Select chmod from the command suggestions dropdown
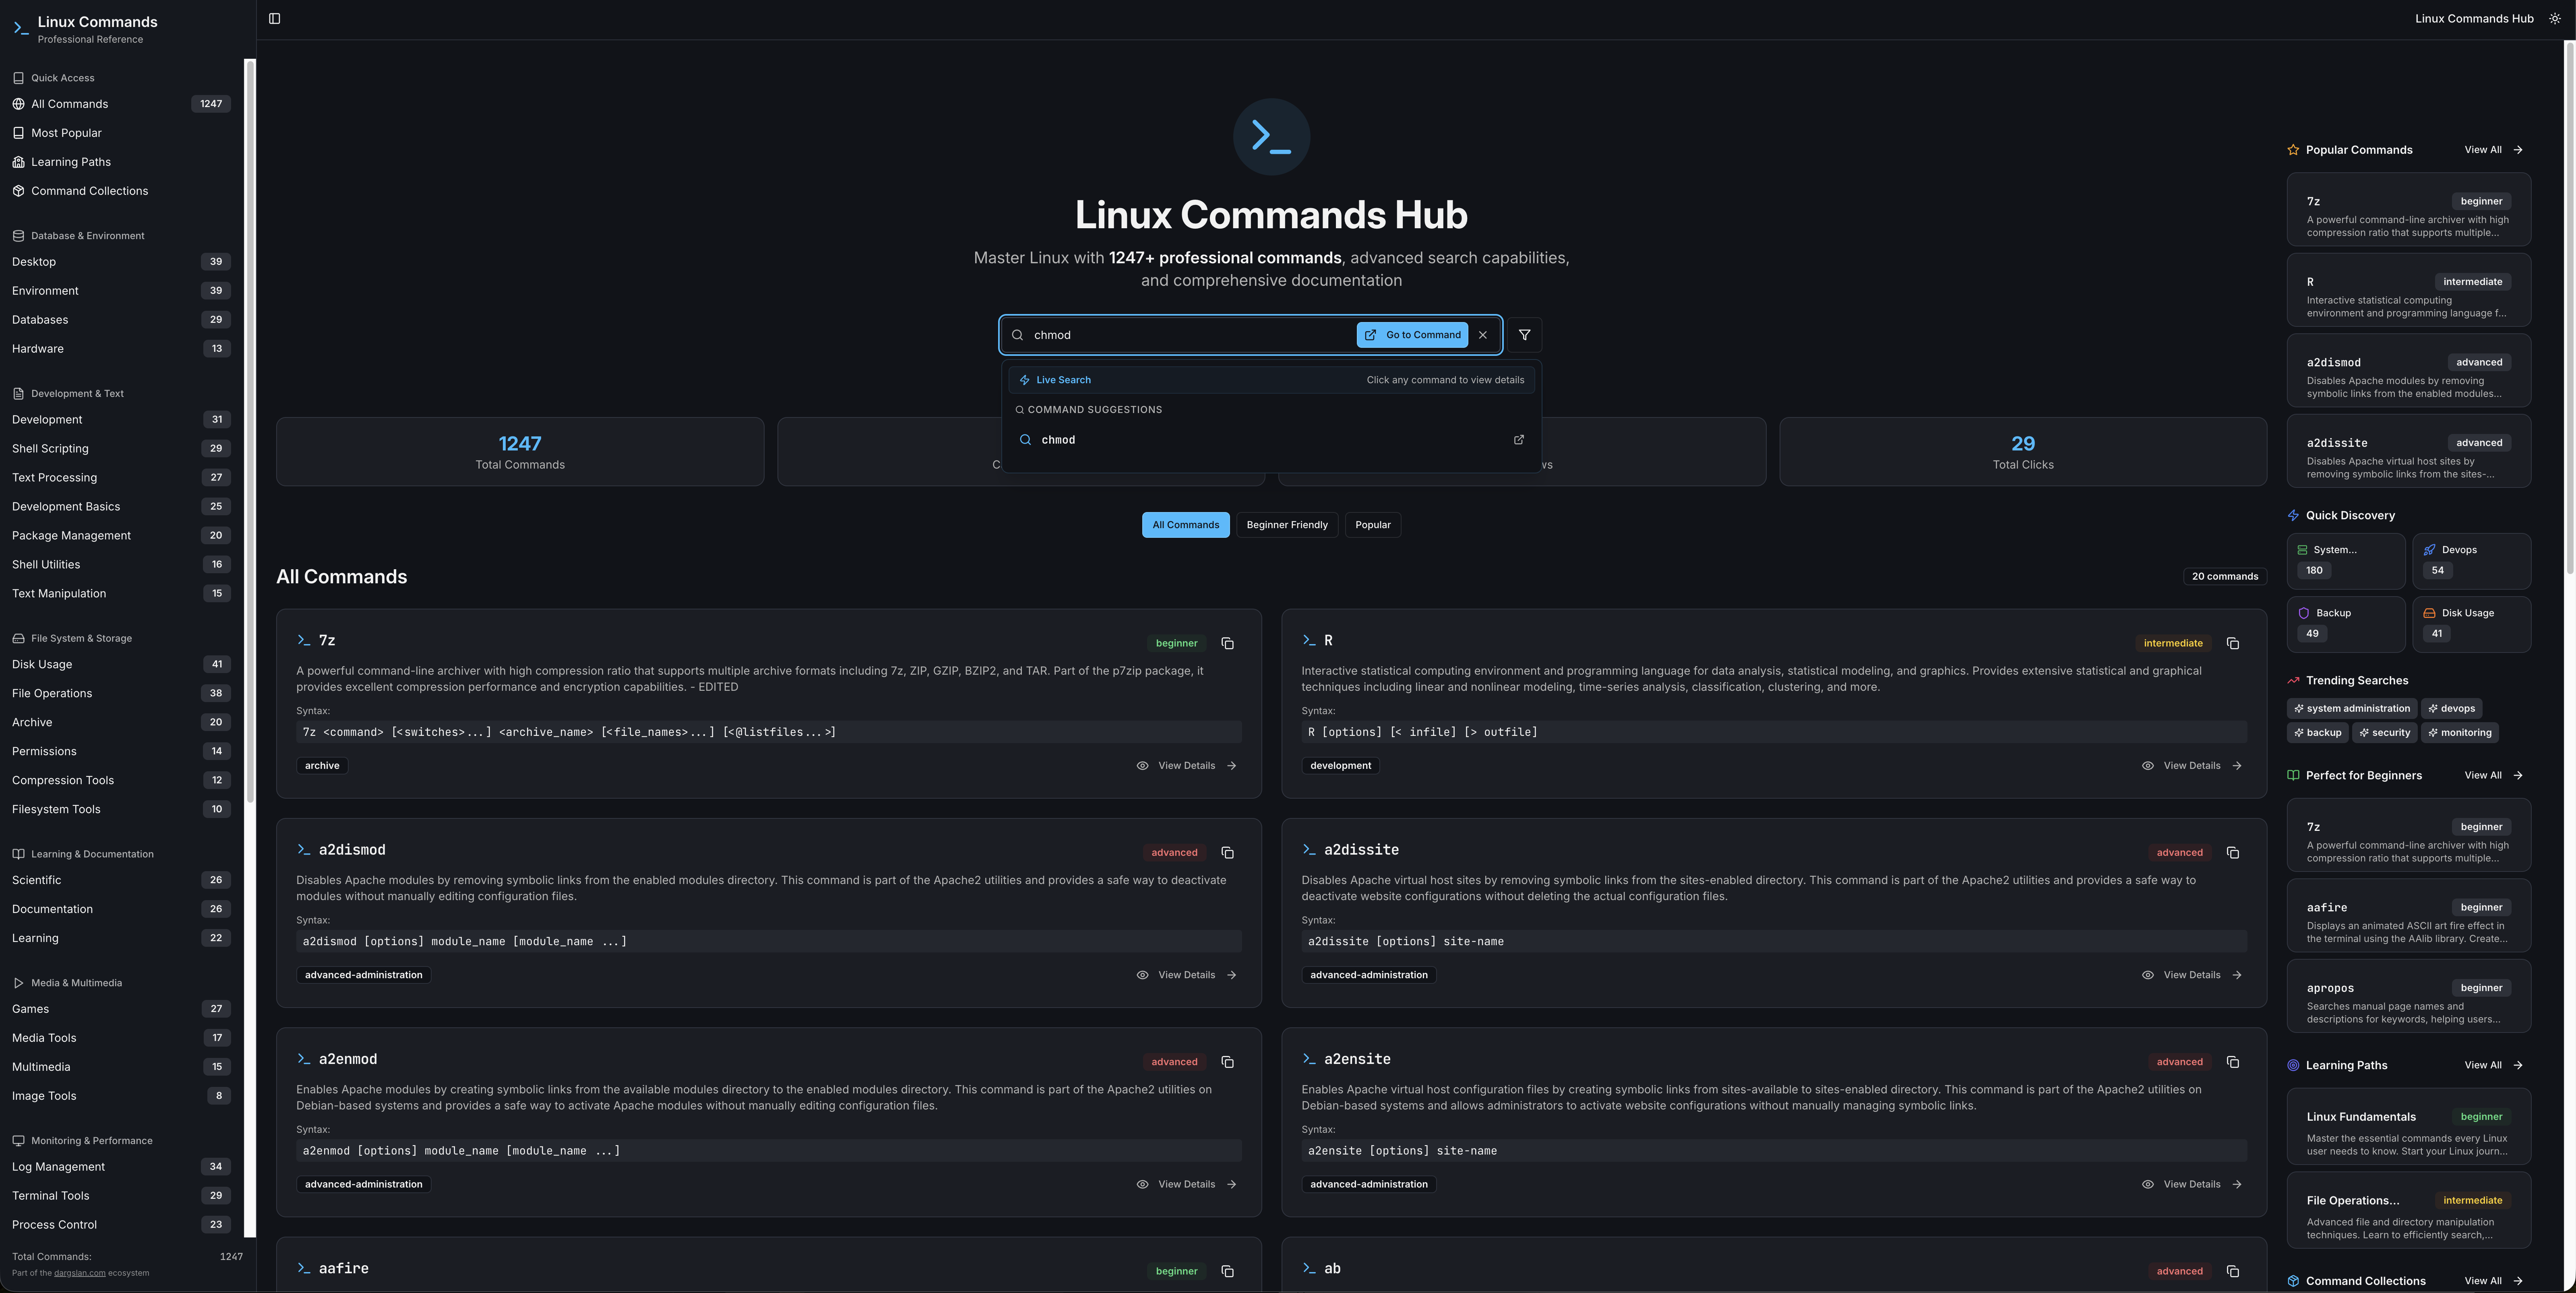 pos(1058,440)
